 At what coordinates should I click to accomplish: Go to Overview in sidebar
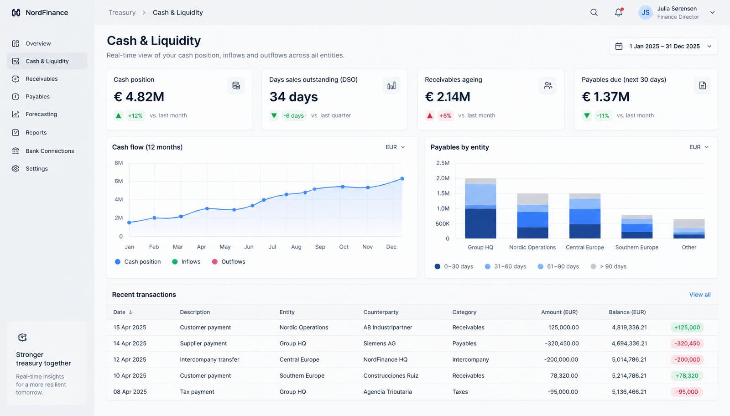pyautogui.click(x=47, y=44)
